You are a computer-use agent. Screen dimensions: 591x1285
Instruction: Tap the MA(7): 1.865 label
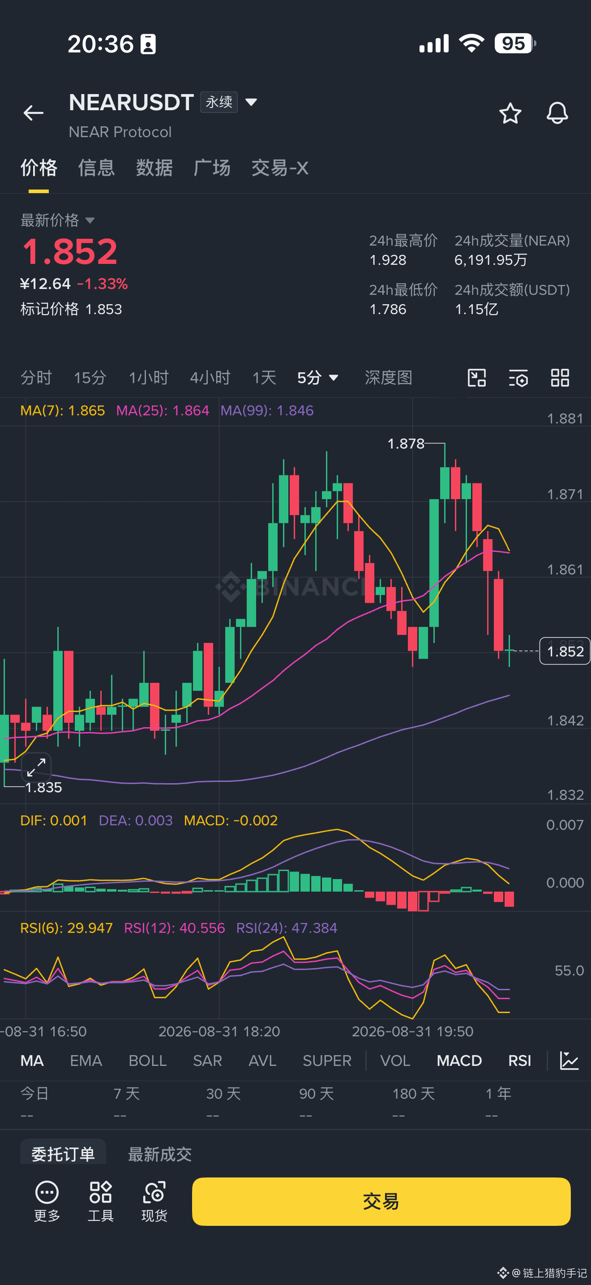coord(62,410)
